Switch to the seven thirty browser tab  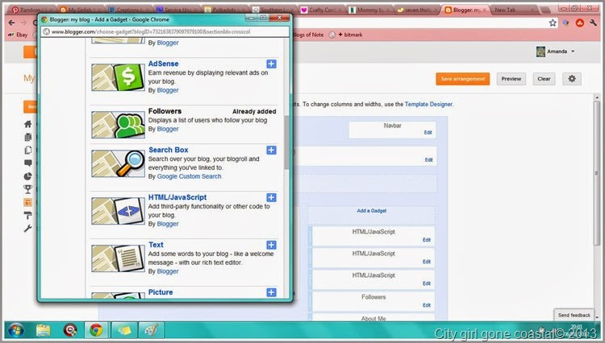(418, 10)
